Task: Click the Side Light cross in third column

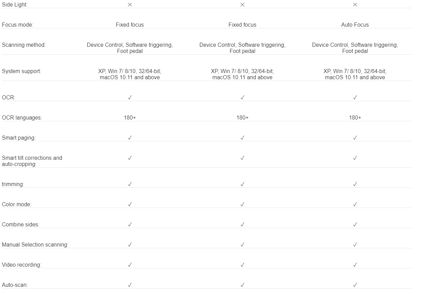Action: coord(355,4)
